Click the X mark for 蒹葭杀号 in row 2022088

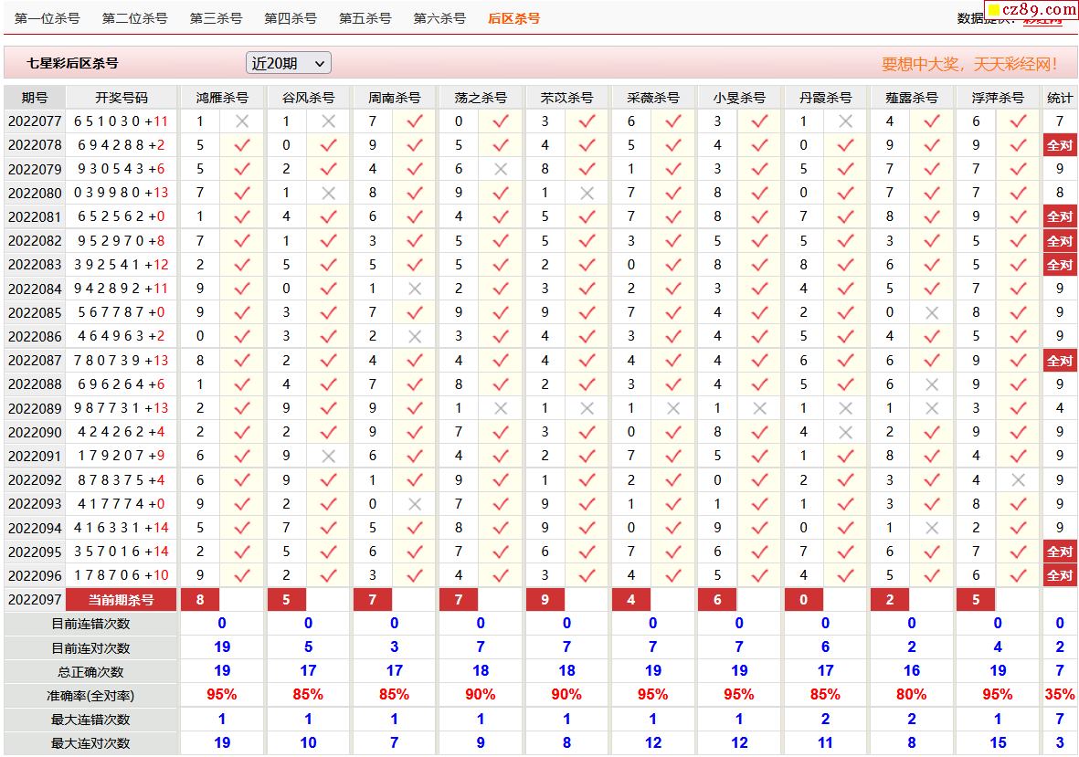(932, 384)
